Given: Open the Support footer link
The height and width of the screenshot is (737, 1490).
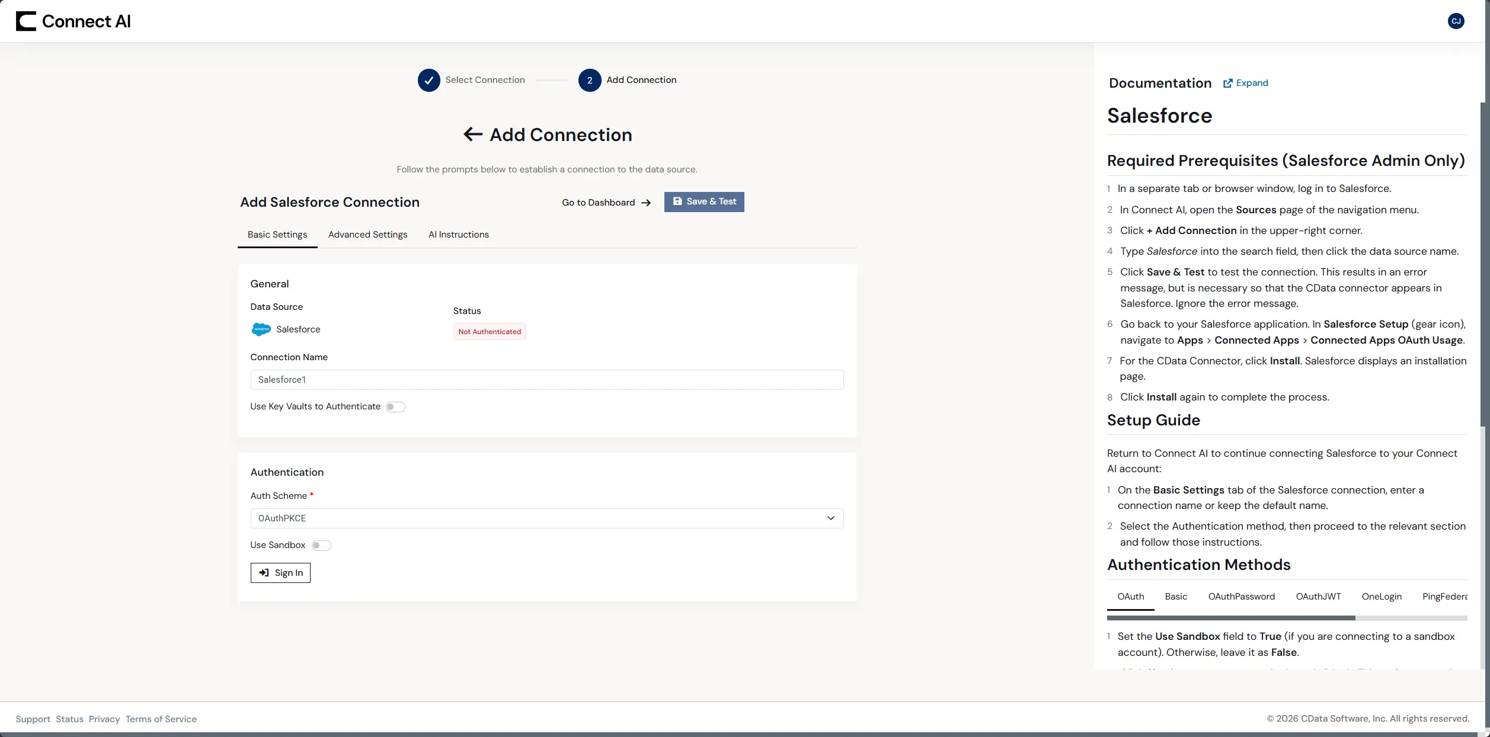Looking at the screenshot, I should [x=33, y=719].
